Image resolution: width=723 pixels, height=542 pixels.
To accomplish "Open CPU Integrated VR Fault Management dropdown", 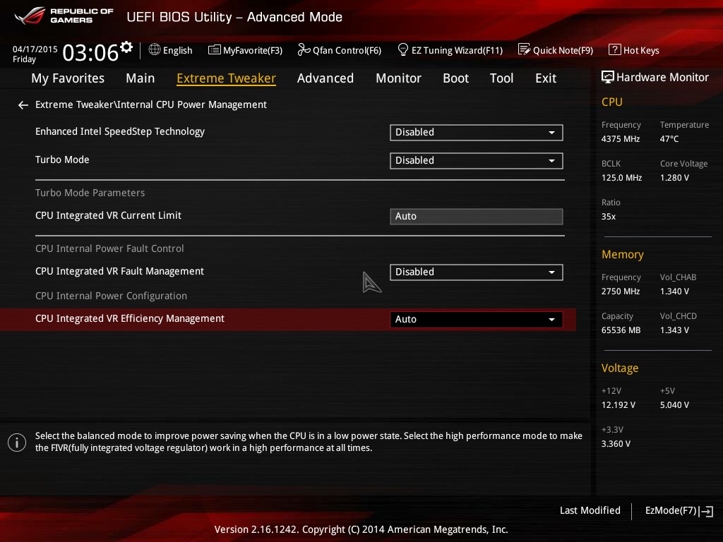I will coord(477,272).
